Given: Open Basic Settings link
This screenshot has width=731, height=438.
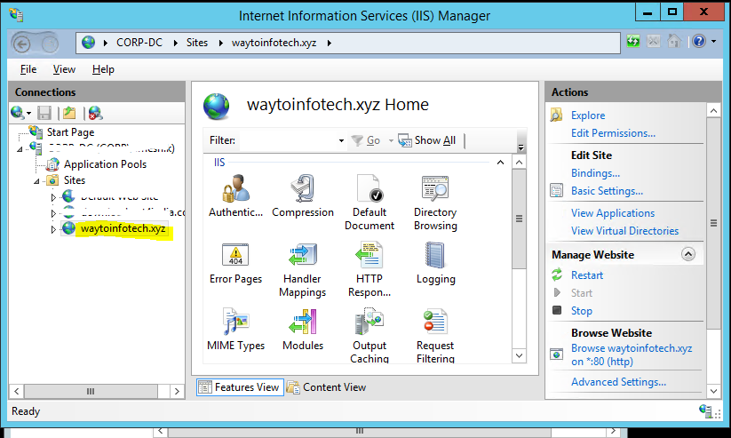Looking at the screenshot, I should (x=607, y=191).
